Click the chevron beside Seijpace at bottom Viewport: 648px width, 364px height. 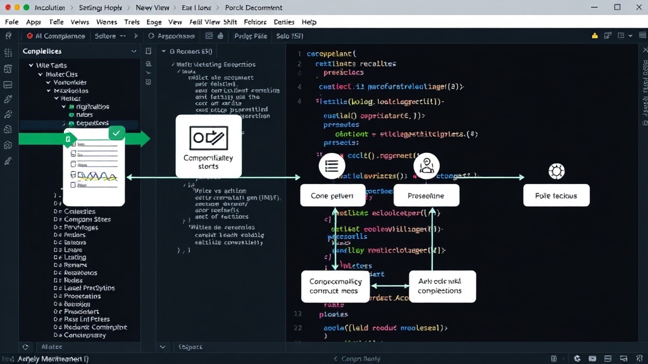coord(163,347)
